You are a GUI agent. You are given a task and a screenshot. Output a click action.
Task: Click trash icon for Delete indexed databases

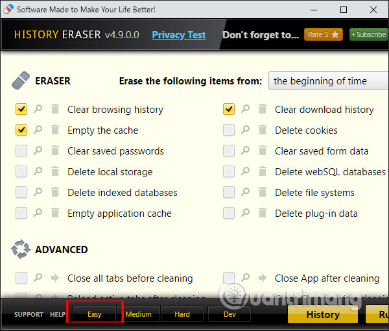55,192
